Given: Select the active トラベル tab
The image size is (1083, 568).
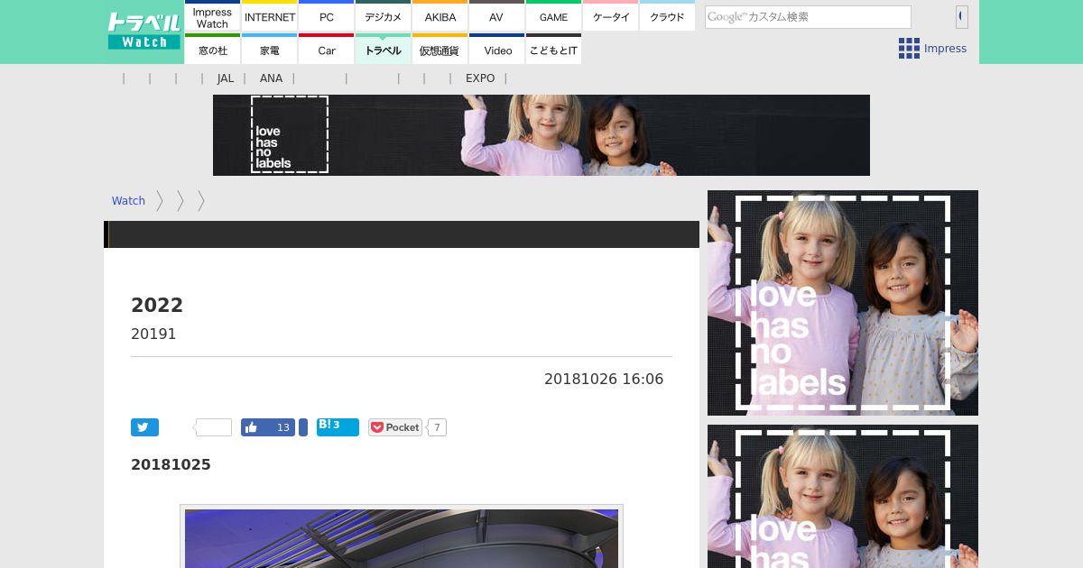Looking at the screenshot, I should click(383, 50).
